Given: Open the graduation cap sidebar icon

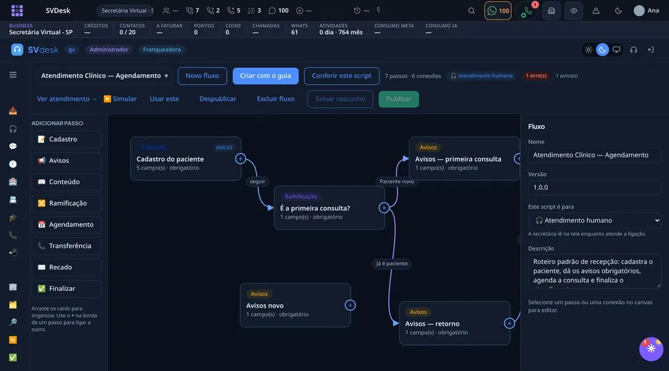Looking at the screenshot, I should pos(13,218).
